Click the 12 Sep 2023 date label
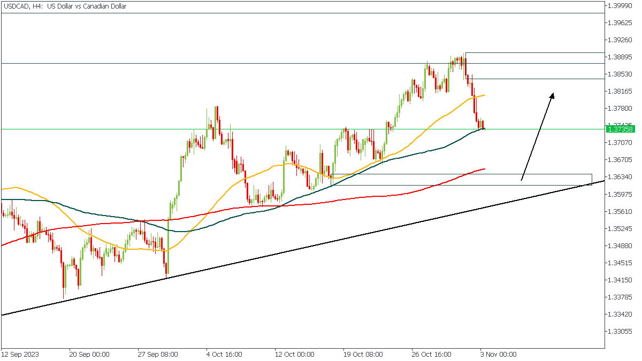642x361 pixels. pos(20,354)
